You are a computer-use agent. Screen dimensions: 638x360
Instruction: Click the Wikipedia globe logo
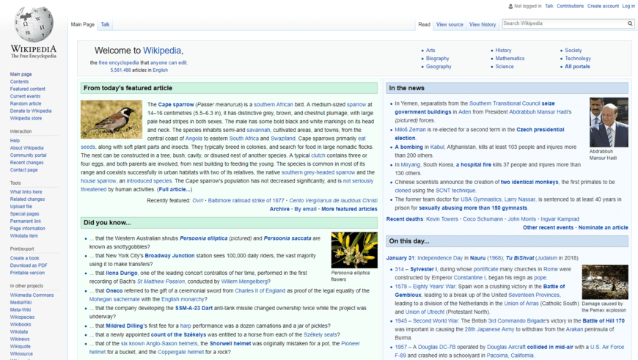pos(34,24)
